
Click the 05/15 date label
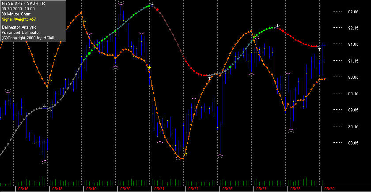click(x=23, y=189)
